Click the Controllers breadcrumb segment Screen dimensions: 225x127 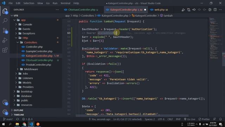click(88, 16)
